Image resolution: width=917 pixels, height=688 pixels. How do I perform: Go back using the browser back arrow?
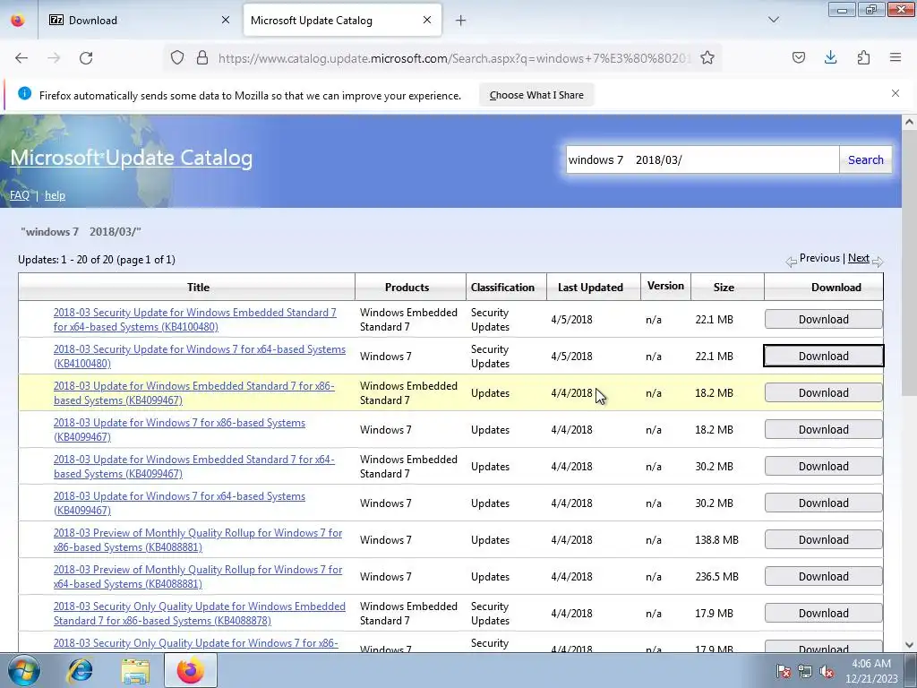(21, 58)
